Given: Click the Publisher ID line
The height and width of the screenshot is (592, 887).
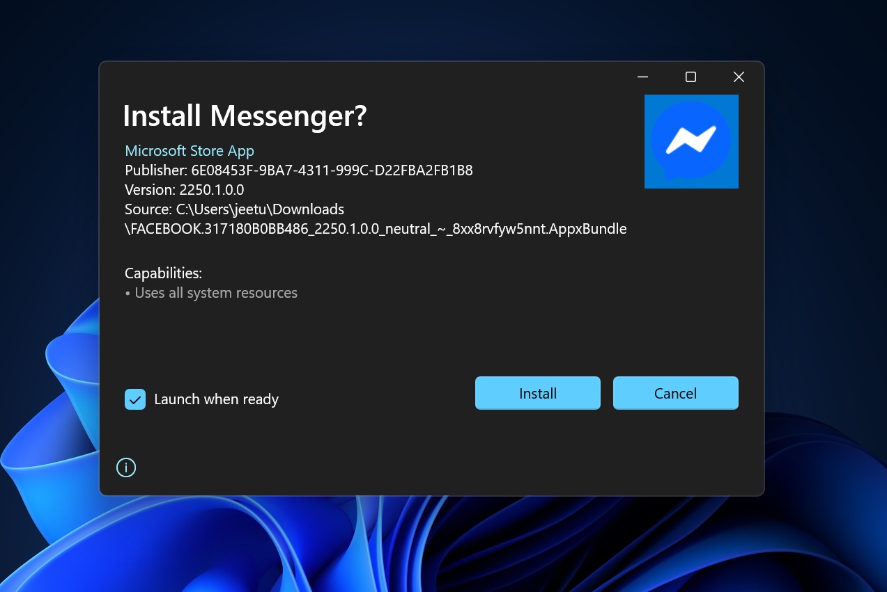Looking at the screenshot, I should pos(298,170).
